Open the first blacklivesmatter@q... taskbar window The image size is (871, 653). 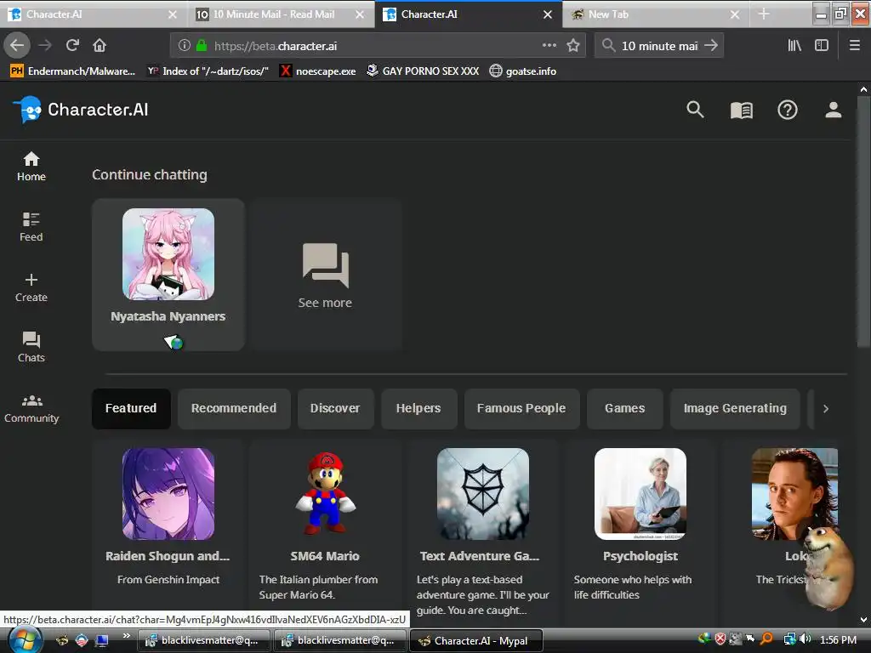click(203, 641)
